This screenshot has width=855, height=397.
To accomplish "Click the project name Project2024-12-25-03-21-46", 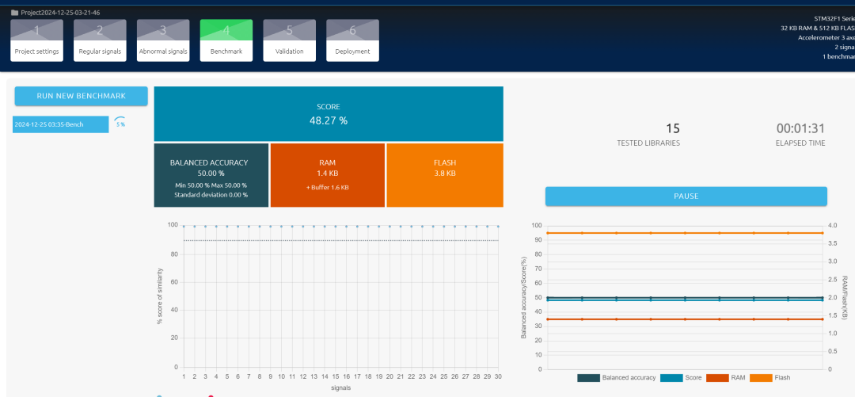I will click(x=60, y=13).
